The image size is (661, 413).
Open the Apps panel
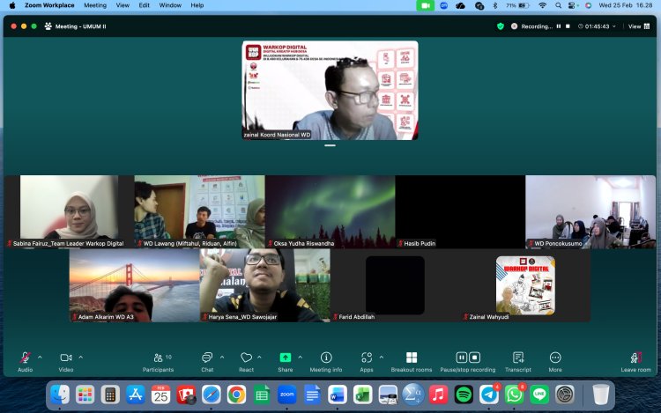(367, 358)
